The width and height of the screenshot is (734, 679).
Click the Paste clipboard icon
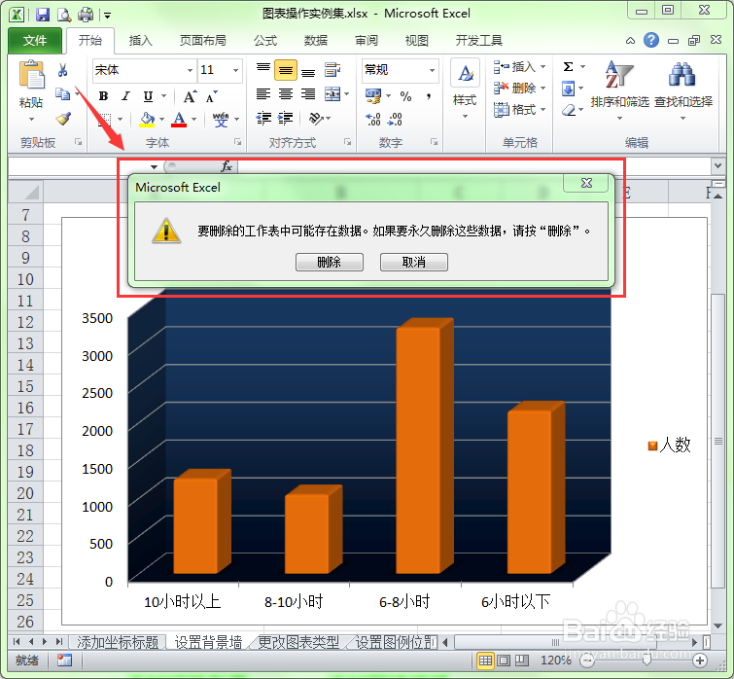point(31,75)
